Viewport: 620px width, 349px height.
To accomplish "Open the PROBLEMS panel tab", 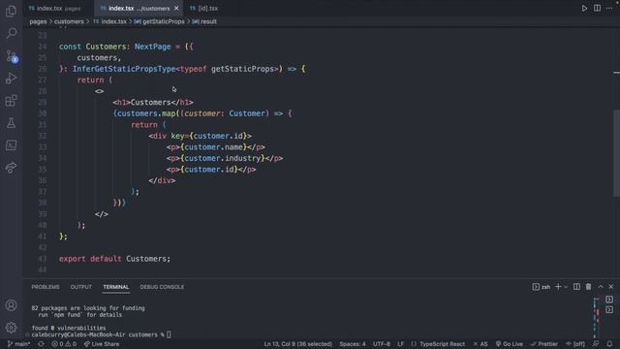I will (46, 287).
